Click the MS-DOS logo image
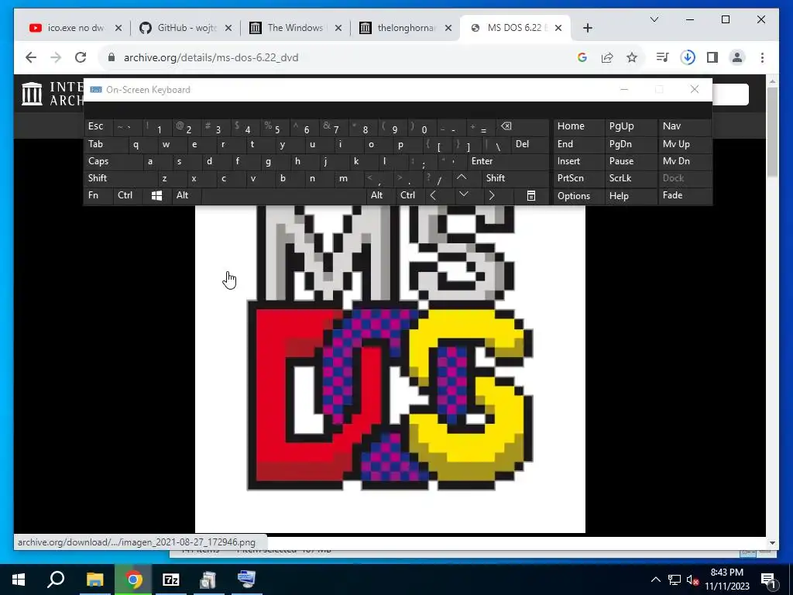Screen dimensions: 793x595 click(390, 368)
